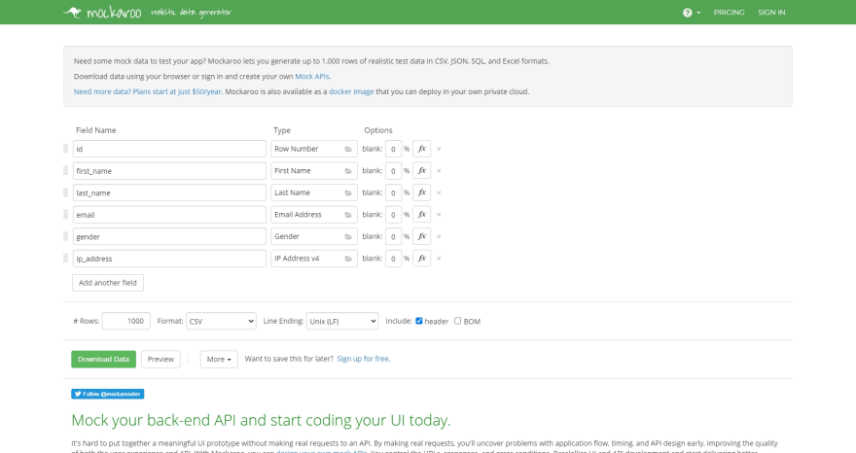Uncheck the header include checkbox
The image size is (856, 453).
tap(419, 321)
